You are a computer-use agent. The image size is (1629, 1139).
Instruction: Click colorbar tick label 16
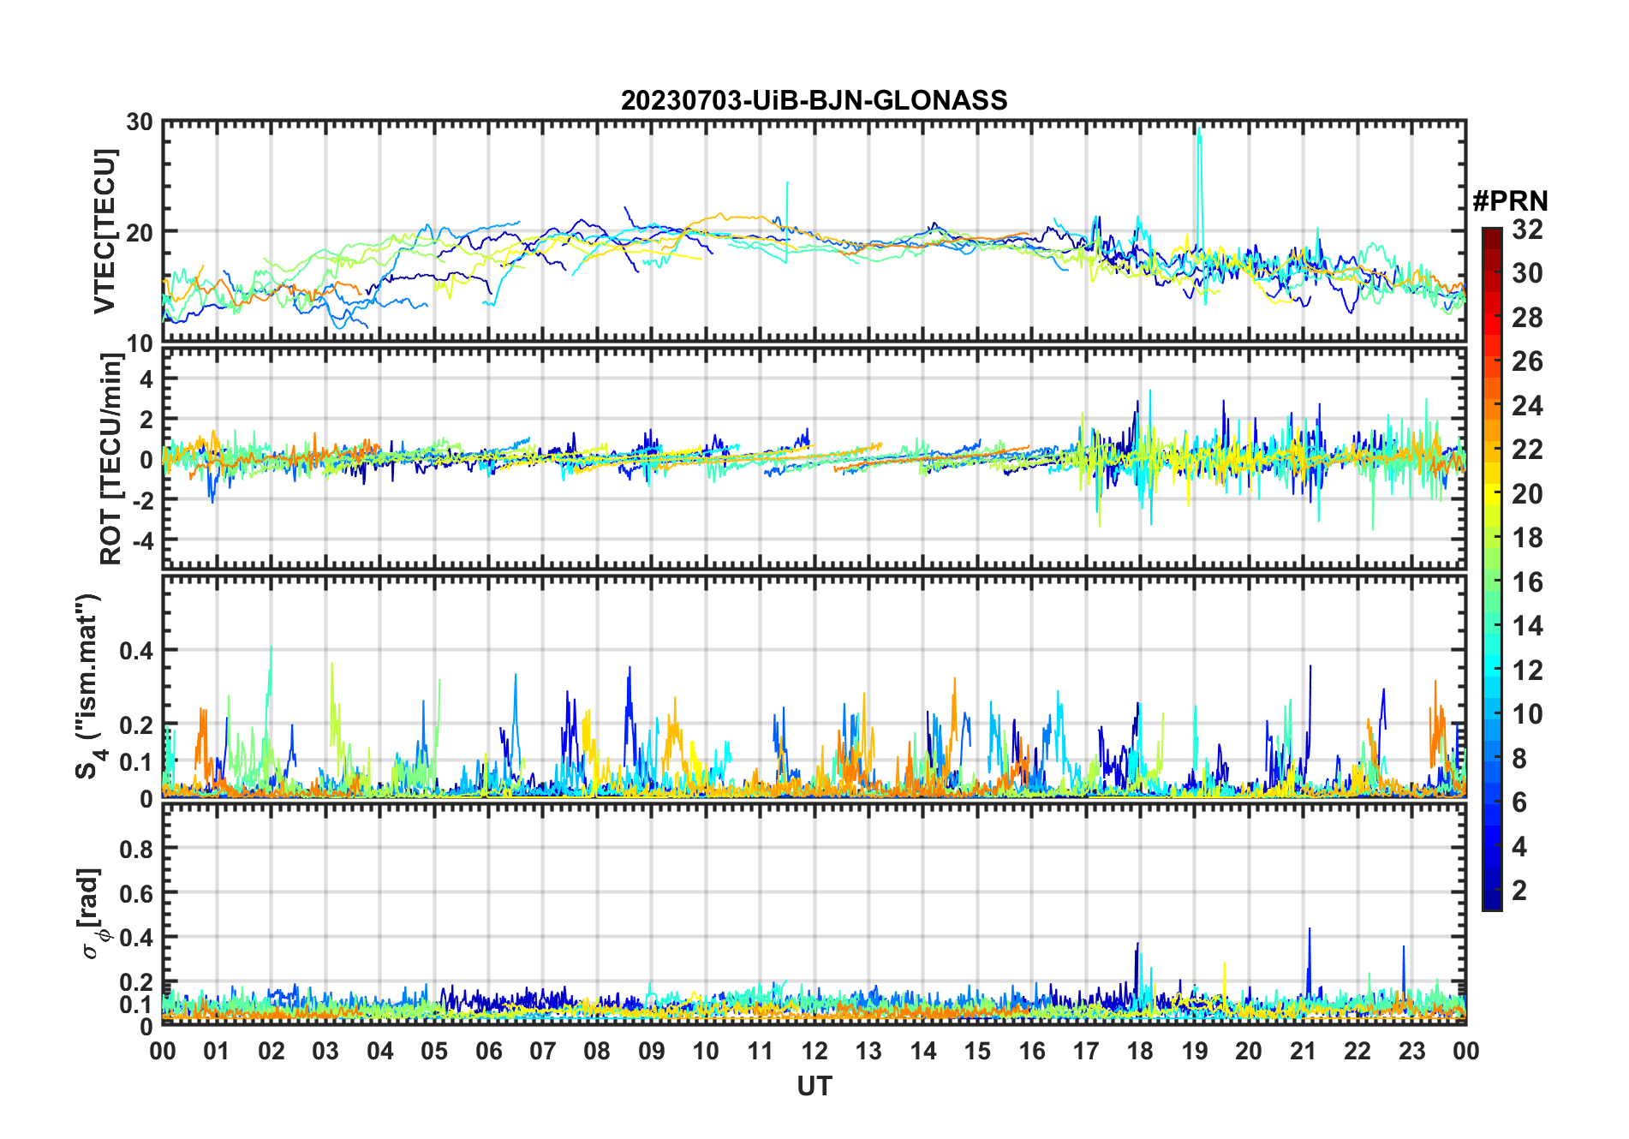tap(1527, 582)
